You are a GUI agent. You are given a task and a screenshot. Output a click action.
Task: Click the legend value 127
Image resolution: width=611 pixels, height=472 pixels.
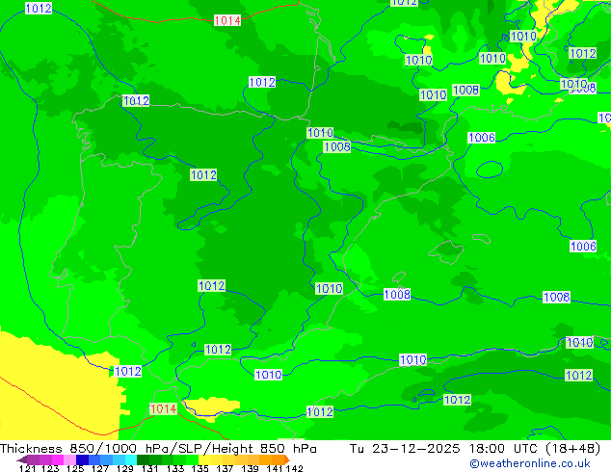coord(100,468)
